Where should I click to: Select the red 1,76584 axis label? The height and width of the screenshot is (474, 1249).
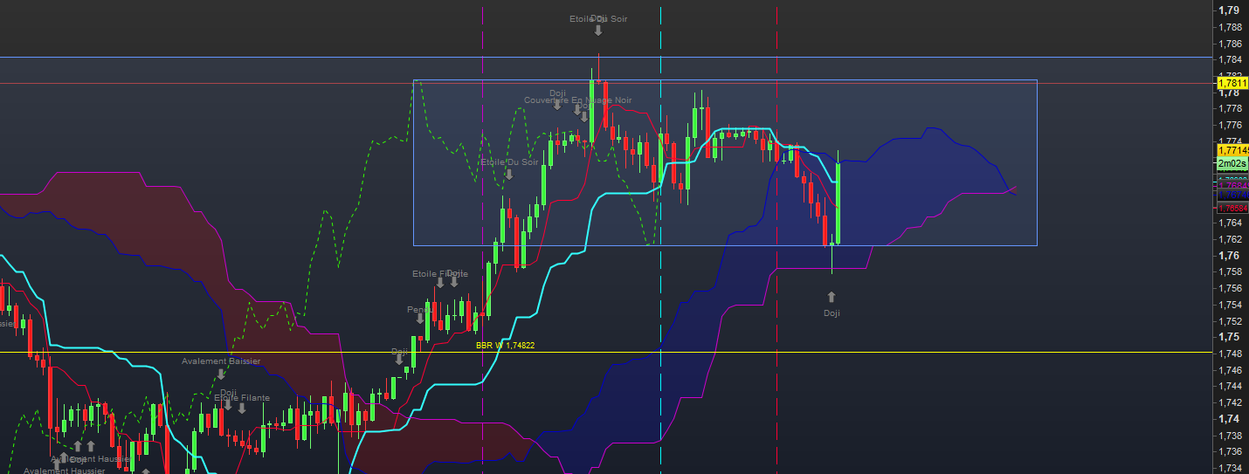coord(1231,208)
